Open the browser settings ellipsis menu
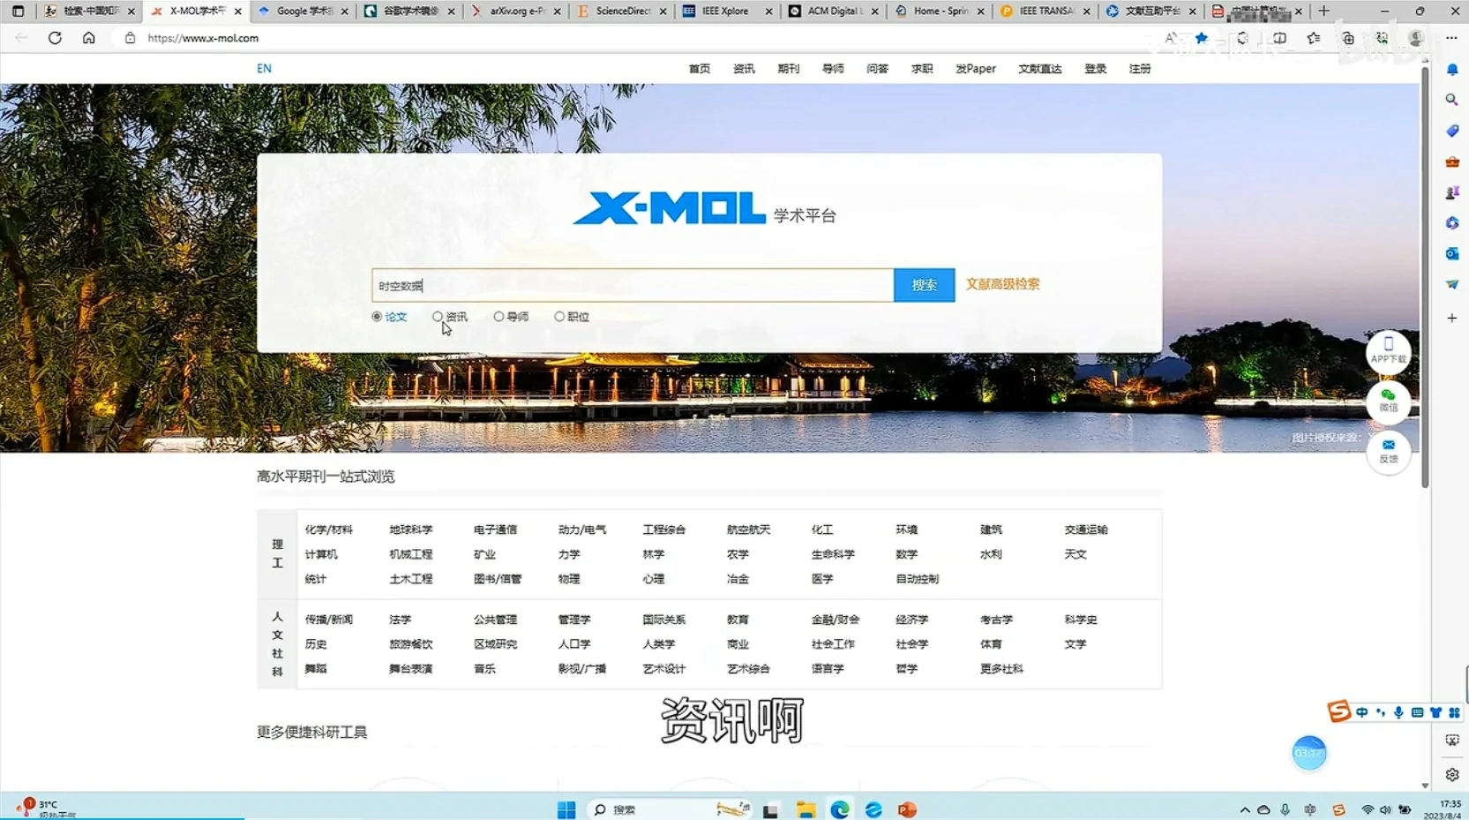1469x820 pixels. (x=1451, y=38)
